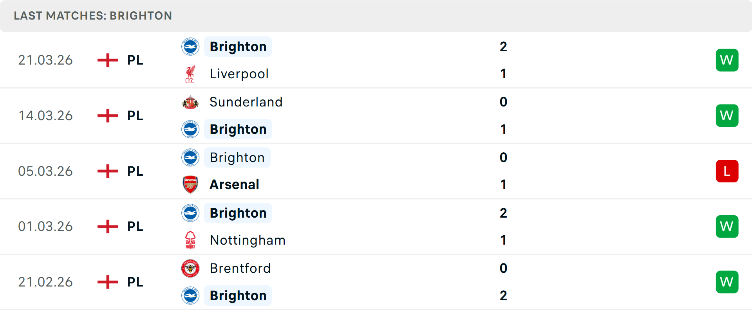The width and height of the screenshot is (752, 310).
Task: Click Liverpool club crest icon
Action: (190, 74)
